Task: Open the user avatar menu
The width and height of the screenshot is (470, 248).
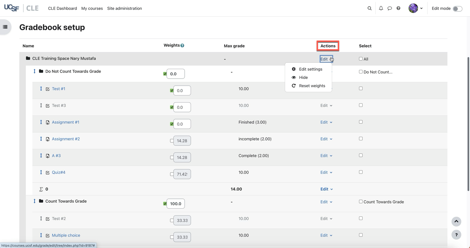Action: pos(416,8)
